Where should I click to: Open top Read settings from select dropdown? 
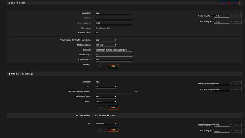tap(222, 16)
